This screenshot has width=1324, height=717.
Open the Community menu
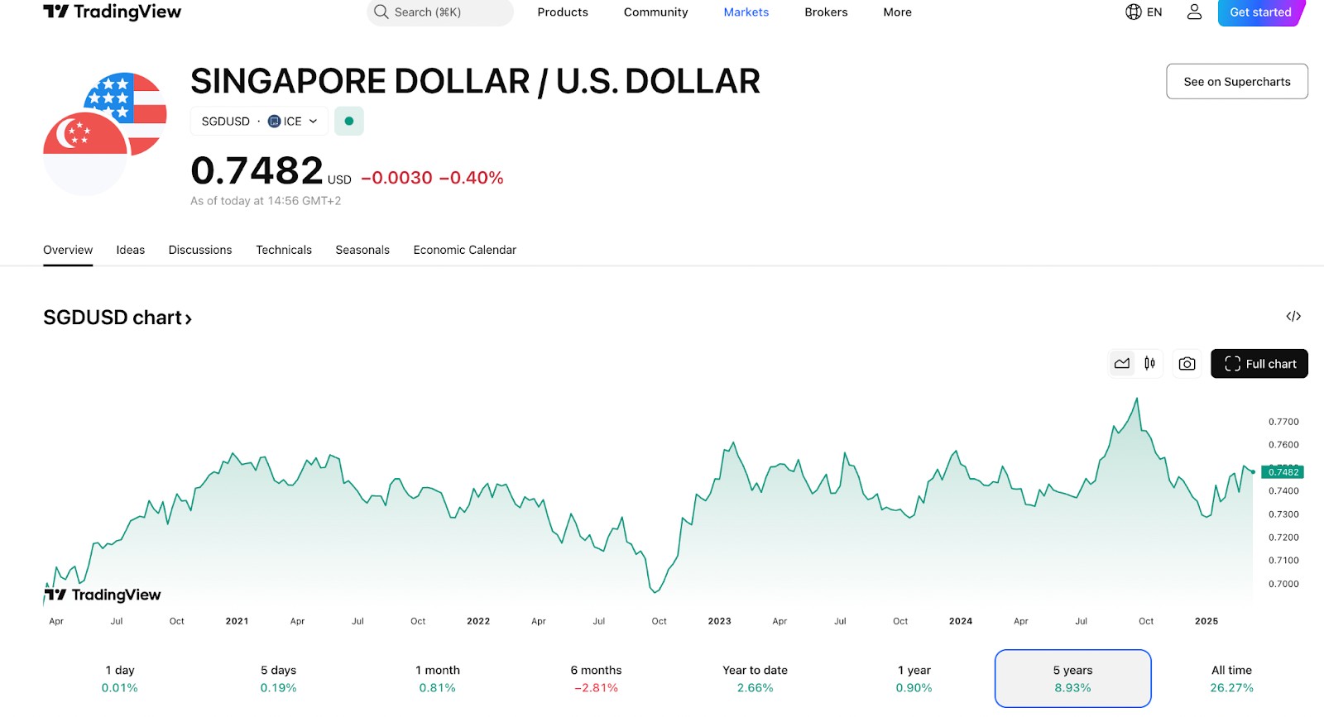(x=655, y=12)
